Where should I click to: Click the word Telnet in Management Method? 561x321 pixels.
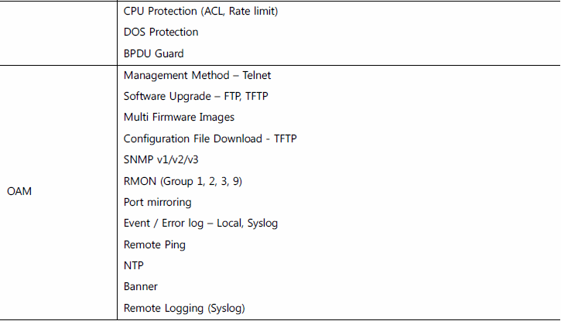257,76
